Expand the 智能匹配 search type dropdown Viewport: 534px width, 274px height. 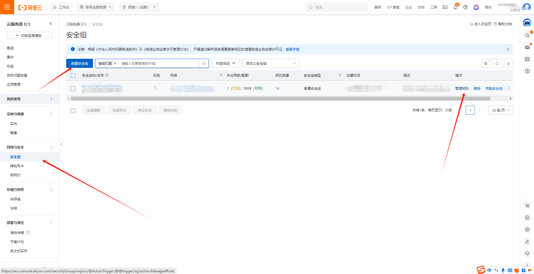click(x=107, y=64)
